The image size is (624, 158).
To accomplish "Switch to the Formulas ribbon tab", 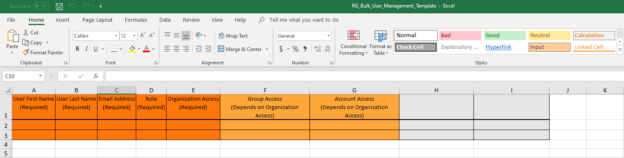I will (x=136, y=20).
